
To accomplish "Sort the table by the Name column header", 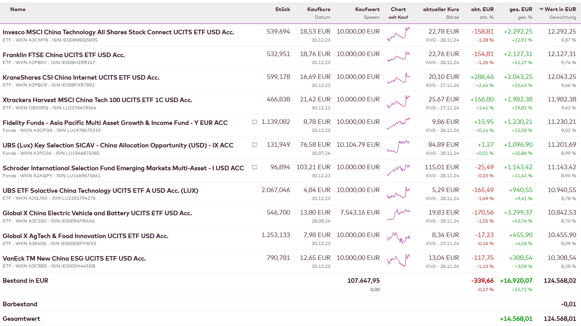I will pos(18,9).
